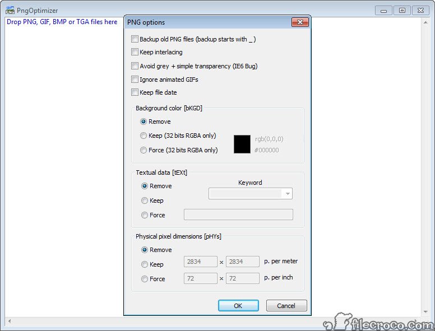
Task: Click the PngOptimizer app icon in title bar
Action: 10,10
